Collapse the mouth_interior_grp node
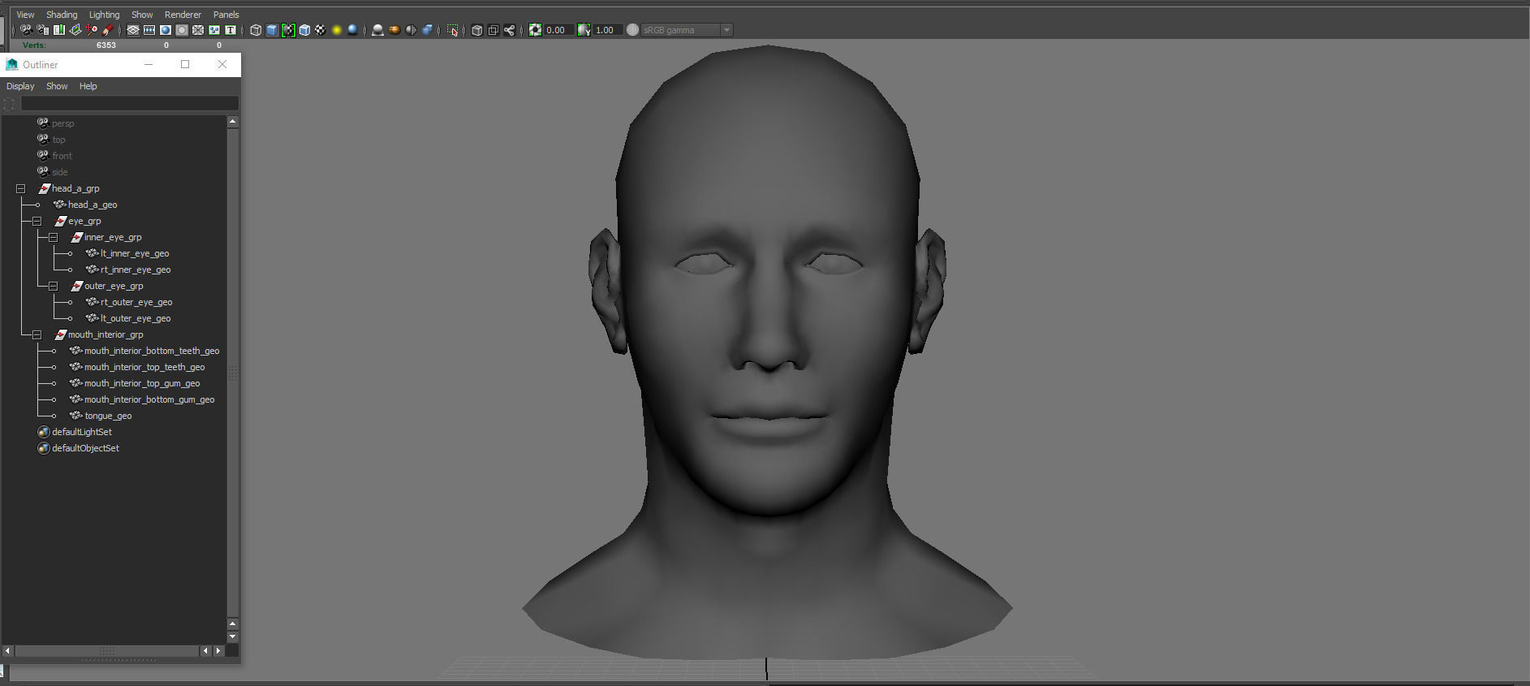 [x=37, y=334]
